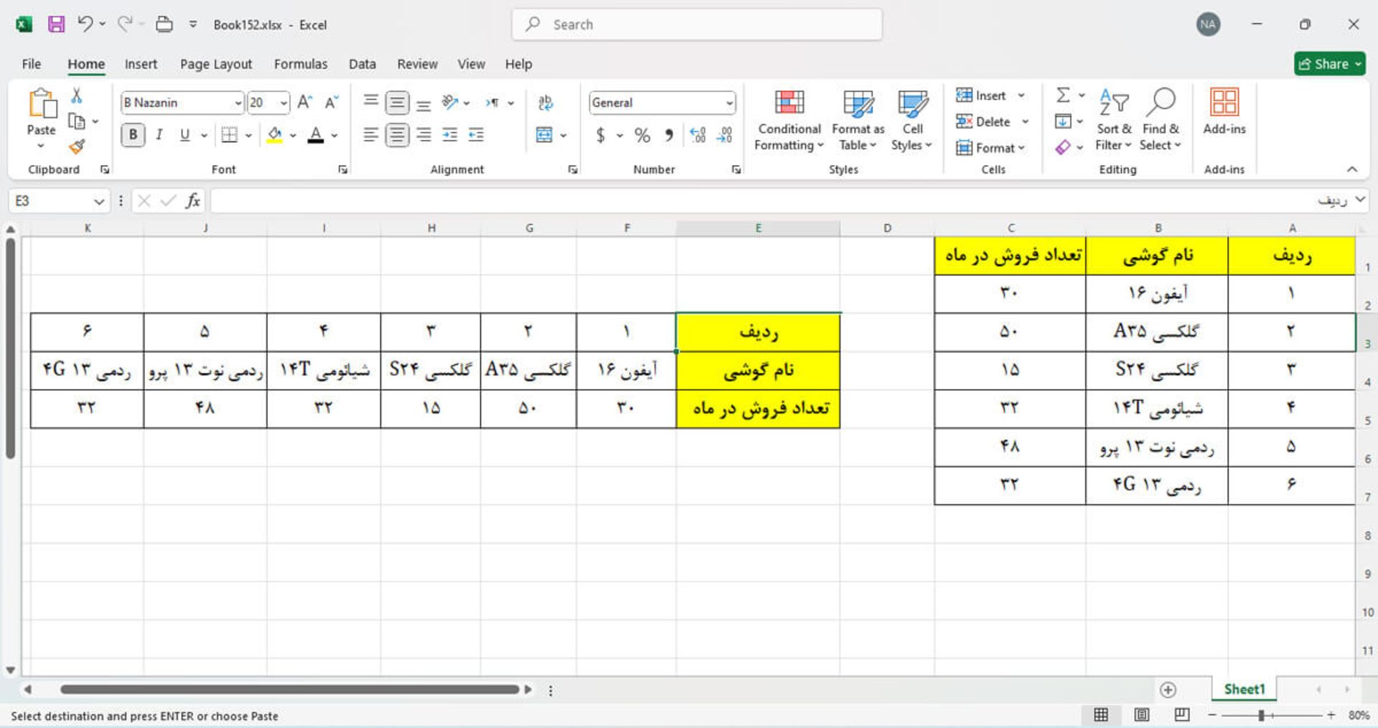This screenshot has height=728, width=1378.
Task: Toggle Italic formatting
Action: [159, 135]
